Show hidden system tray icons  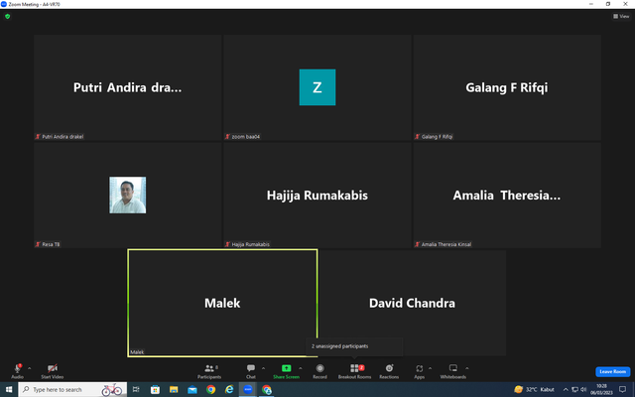pos(566,389)
